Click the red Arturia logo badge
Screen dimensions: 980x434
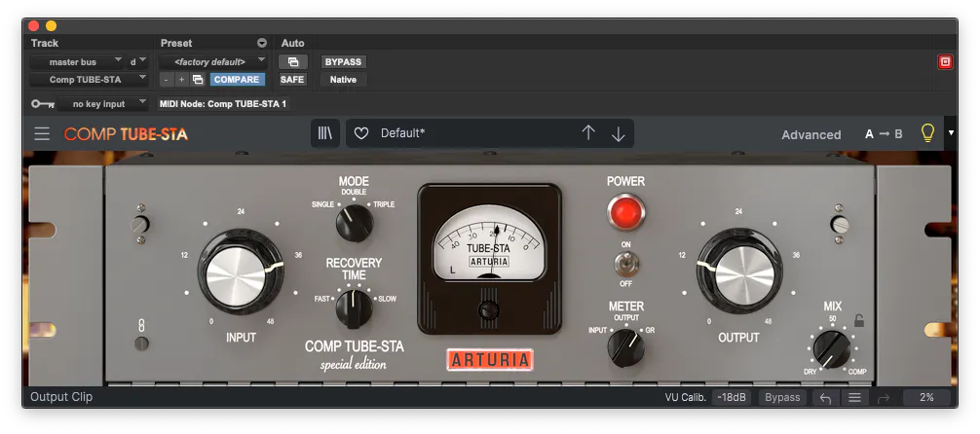pos(490,360)
